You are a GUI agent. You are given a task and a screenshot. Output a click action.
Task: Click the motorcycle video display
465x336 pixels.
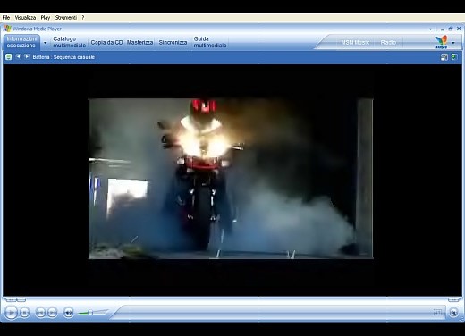point(231,179)
